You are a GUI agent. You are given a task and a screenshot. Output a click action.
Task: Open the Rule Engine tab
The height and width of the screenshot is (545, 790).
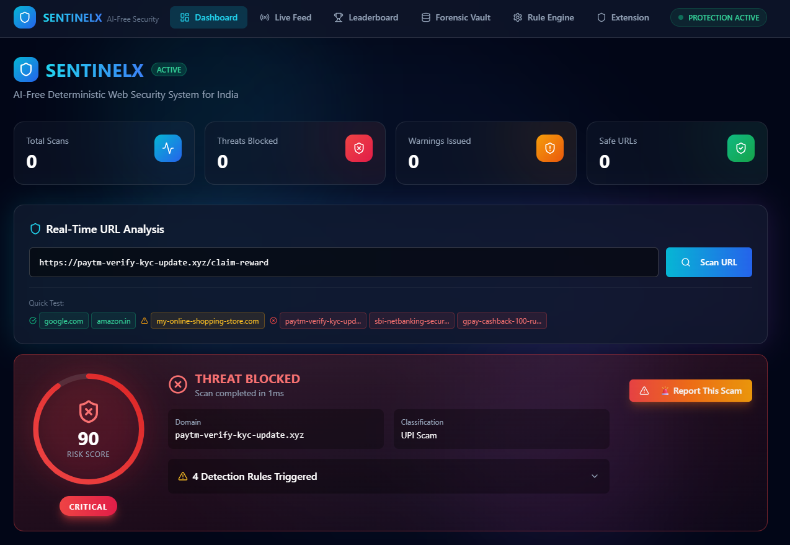[x=544, y=17]
